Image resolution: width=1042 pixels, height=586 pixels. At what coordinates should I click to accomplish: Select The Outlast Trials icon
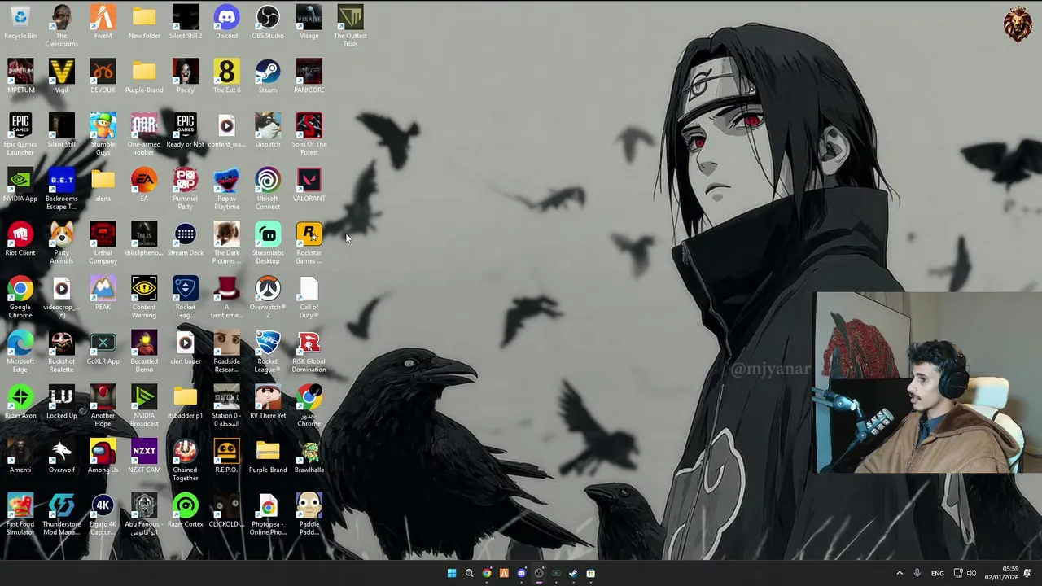point(350,27)
